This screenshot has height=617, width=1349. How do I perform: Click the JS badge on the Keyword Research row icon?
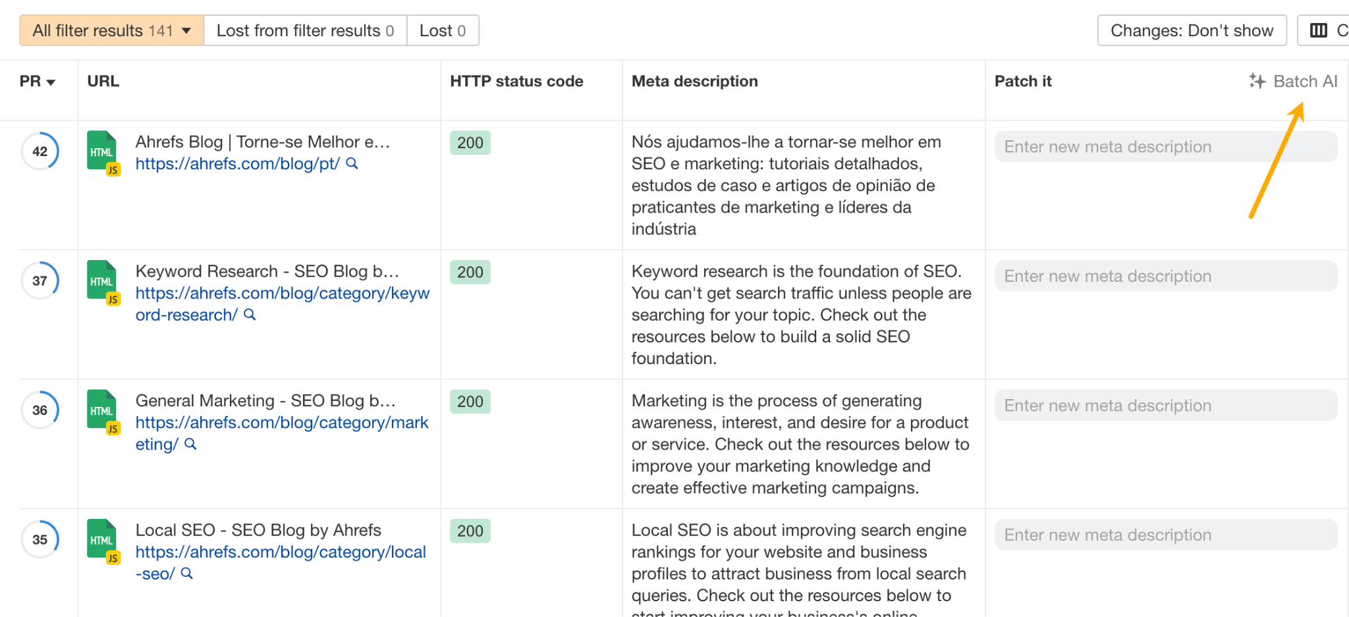coord(115,298)
